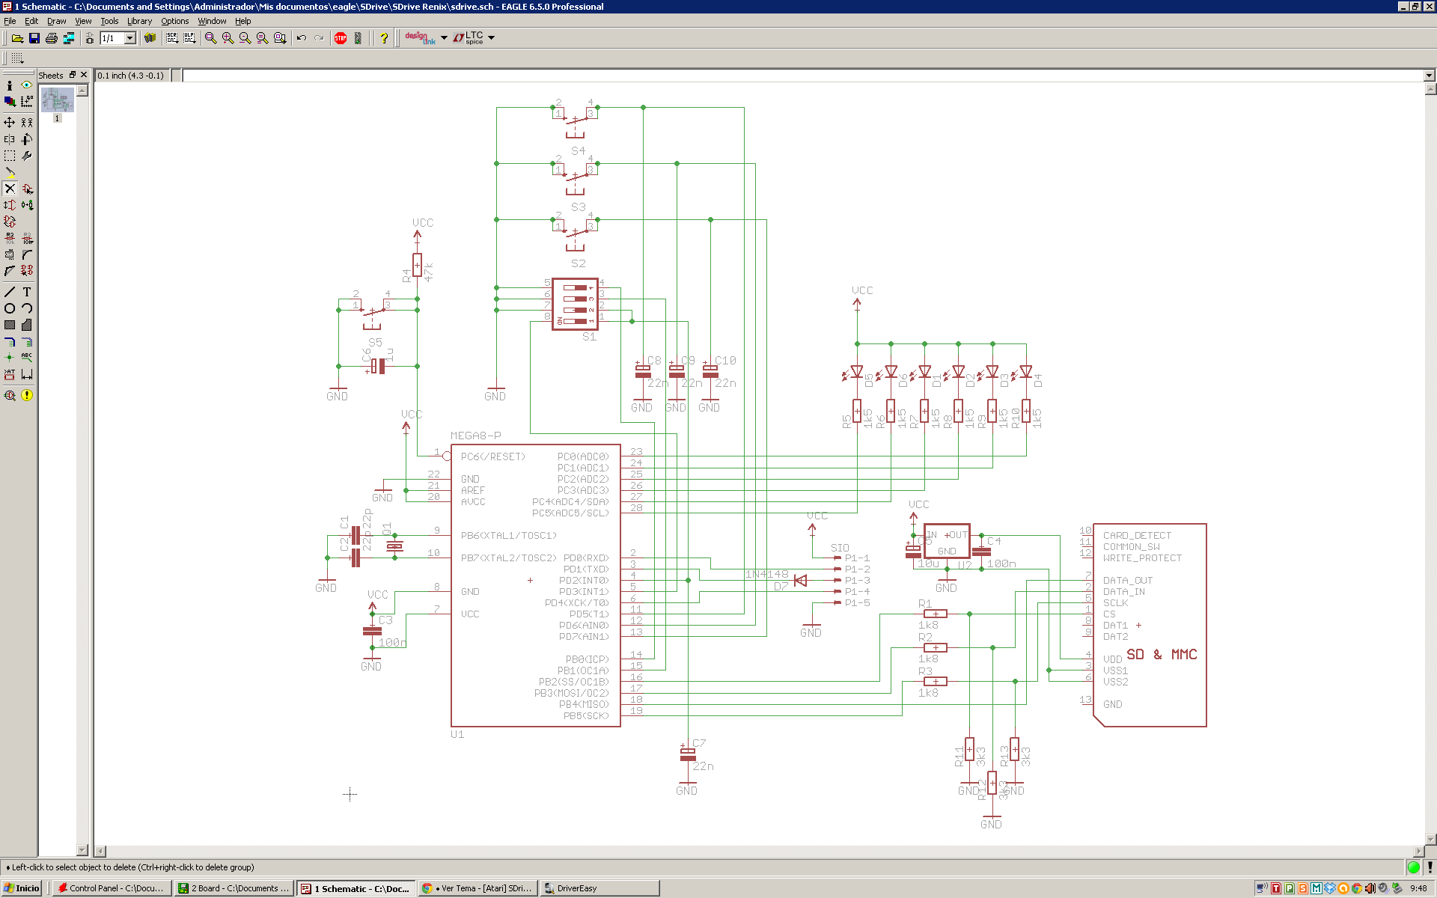
Task: Open the sheet selector 1/1 dropdown
Action: (x=129, y=38)
